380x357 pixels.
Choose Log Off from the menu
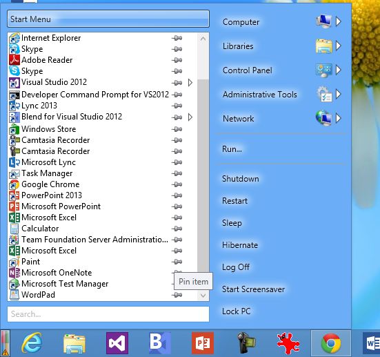(x=236, y=267)
